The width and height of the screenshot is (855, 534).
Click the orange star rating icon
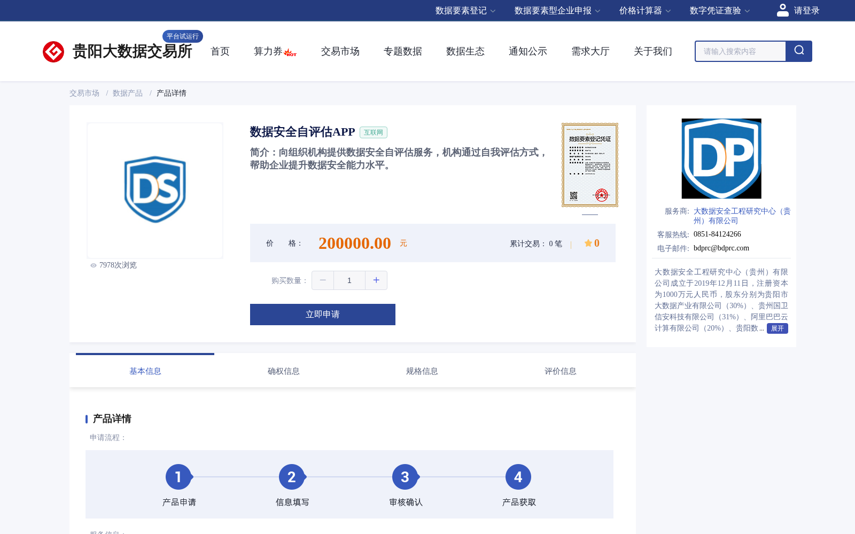click(588, 243)
